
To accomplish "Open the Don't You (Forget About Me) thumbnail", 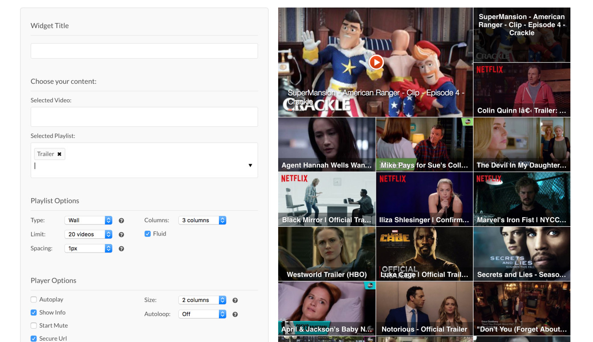I will coord(522,309).
